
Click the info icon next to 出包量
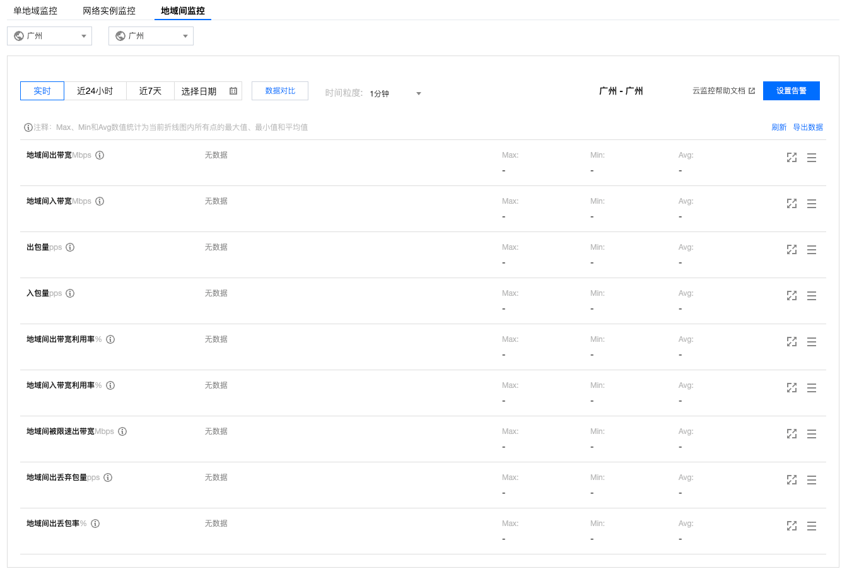(x=70, y=247)
